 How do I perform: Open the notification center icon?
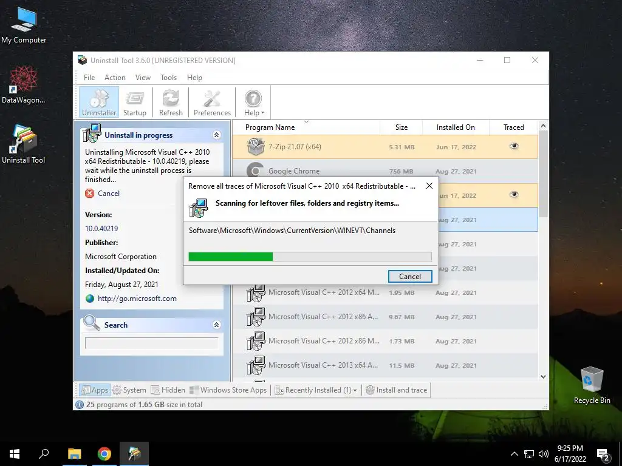coord(603,454)
